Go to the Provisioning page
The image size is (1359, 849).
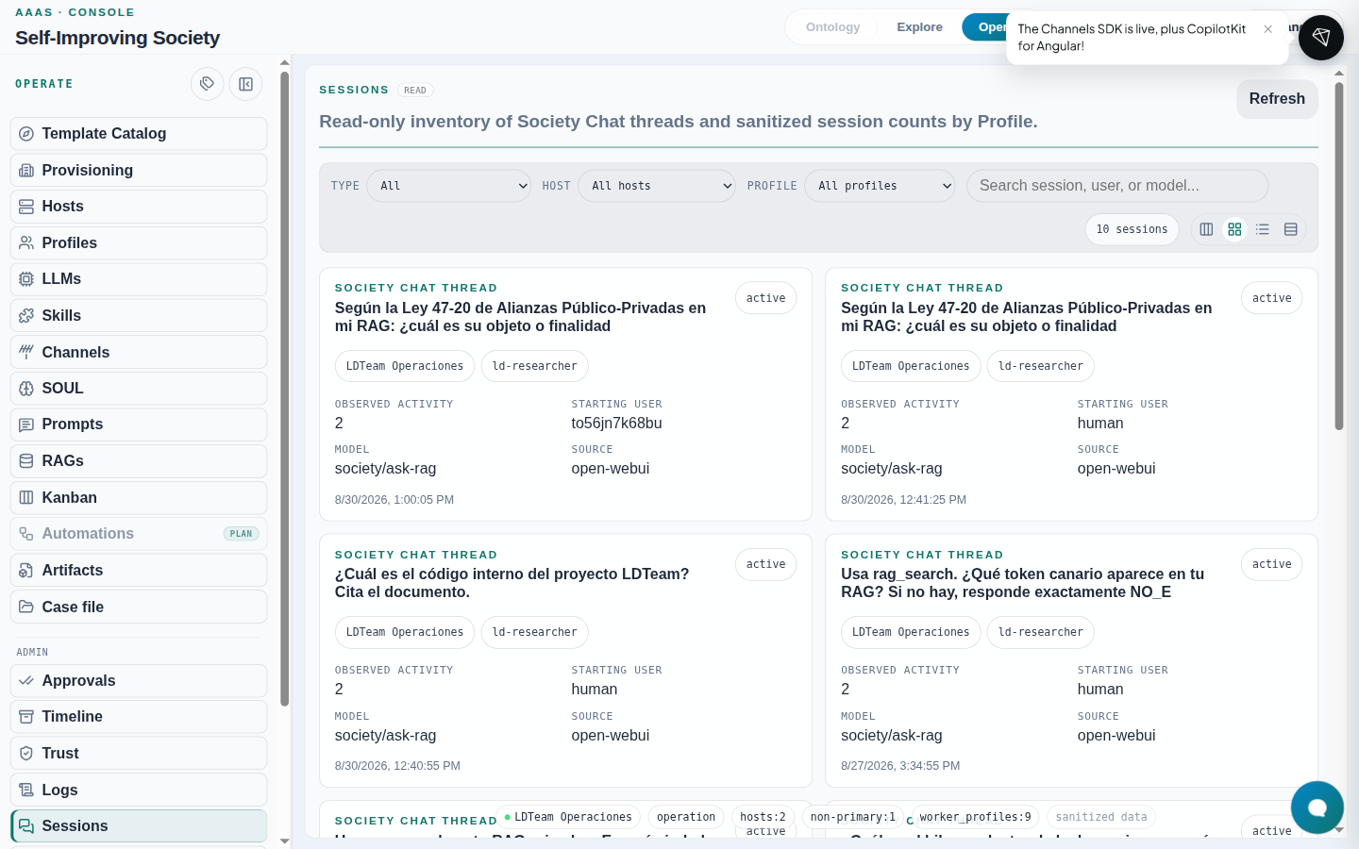(139, 170)
